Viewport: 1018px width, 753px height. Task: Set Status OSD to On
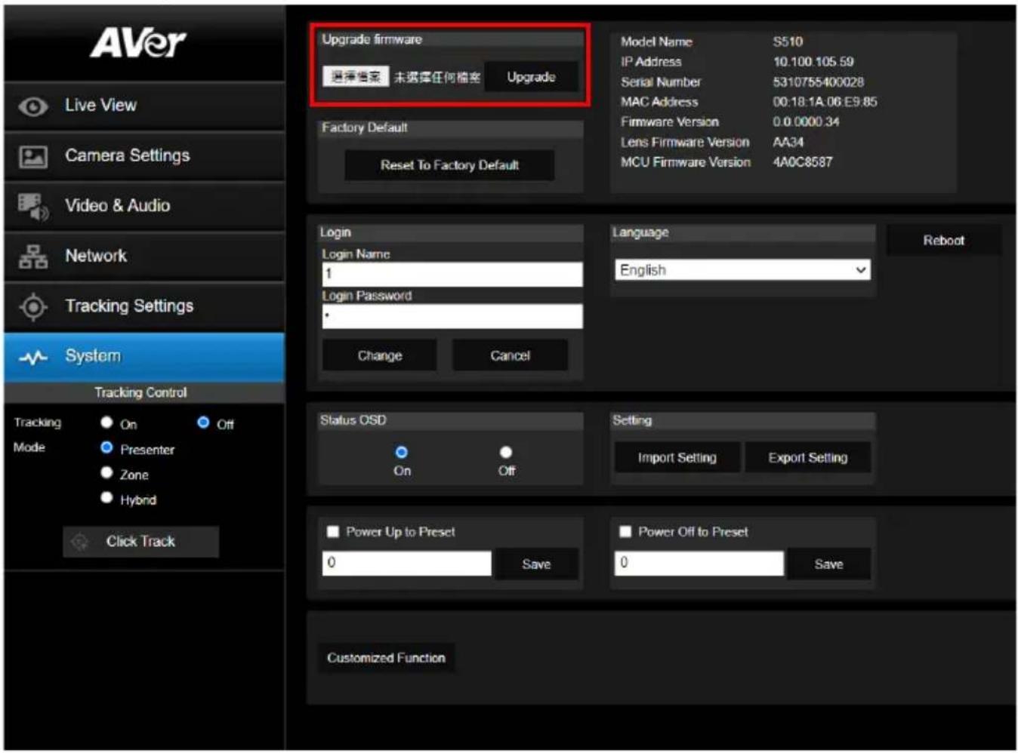(x=402, y=452)
